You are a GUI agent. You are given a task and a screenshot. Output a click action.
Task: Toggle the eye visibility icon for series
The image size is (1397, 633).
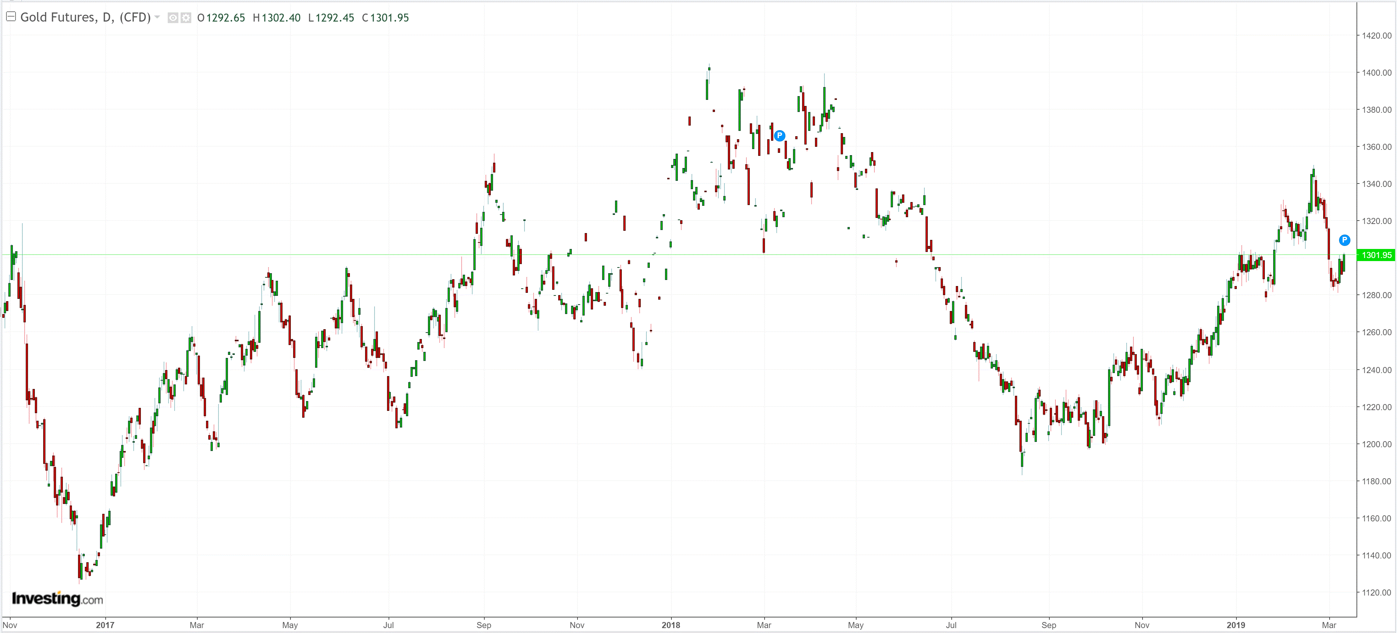[173, 18]
